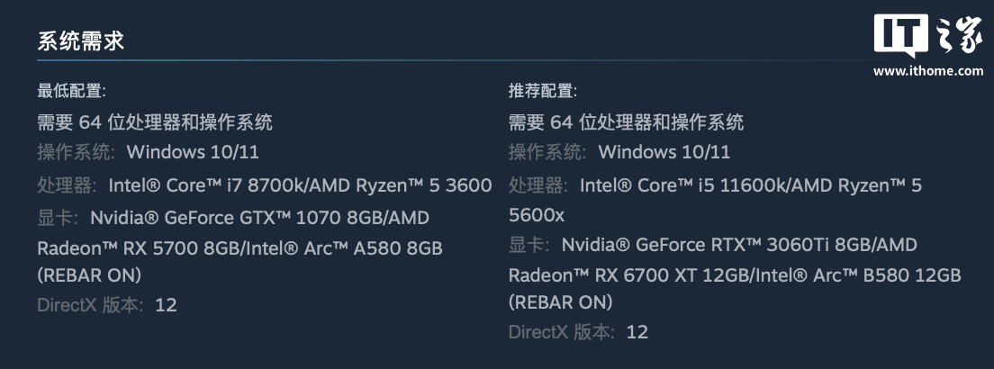Image resolution: width=994 pixels, height=369 pixels.
Task: Click the DirectX 版本 line under 推荐配置
Action: tap(577, 332)
